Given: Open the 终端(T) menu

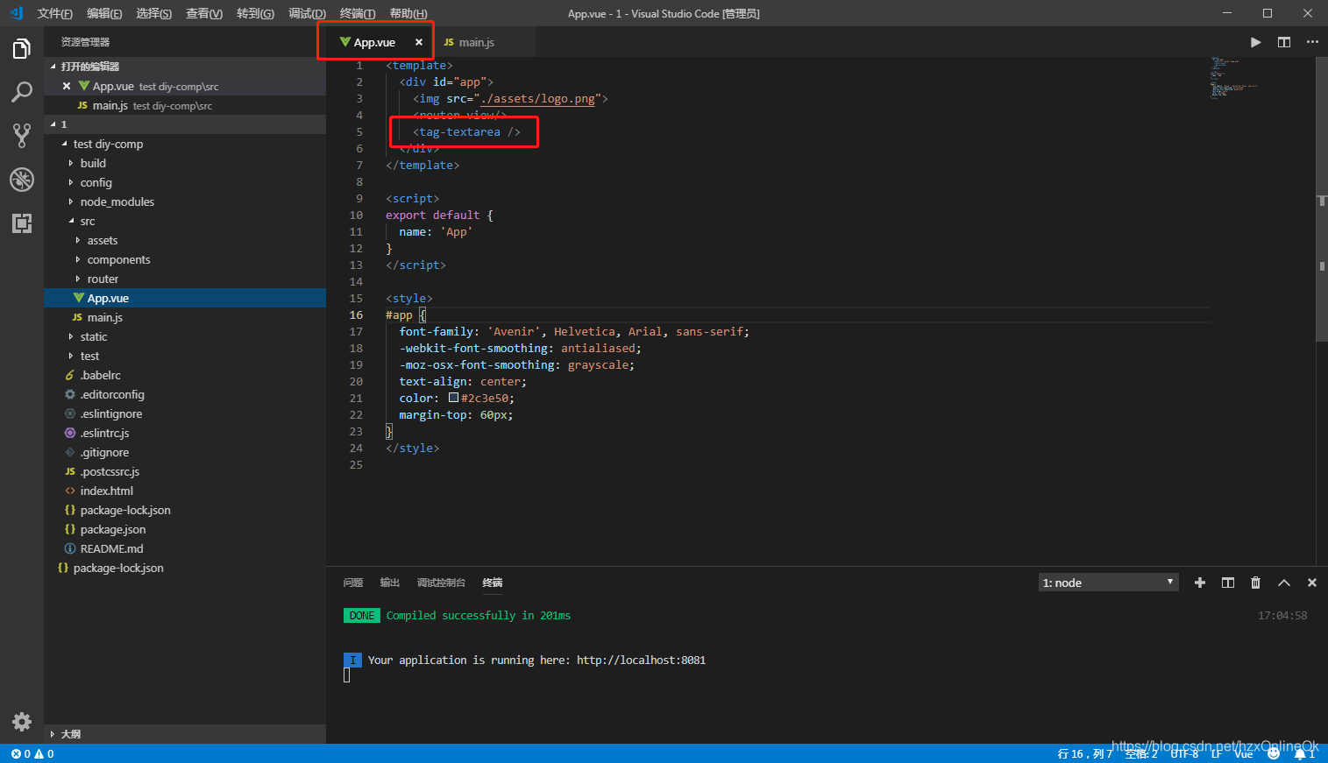Looking at the screenshot, I should (x=358, y=13).
